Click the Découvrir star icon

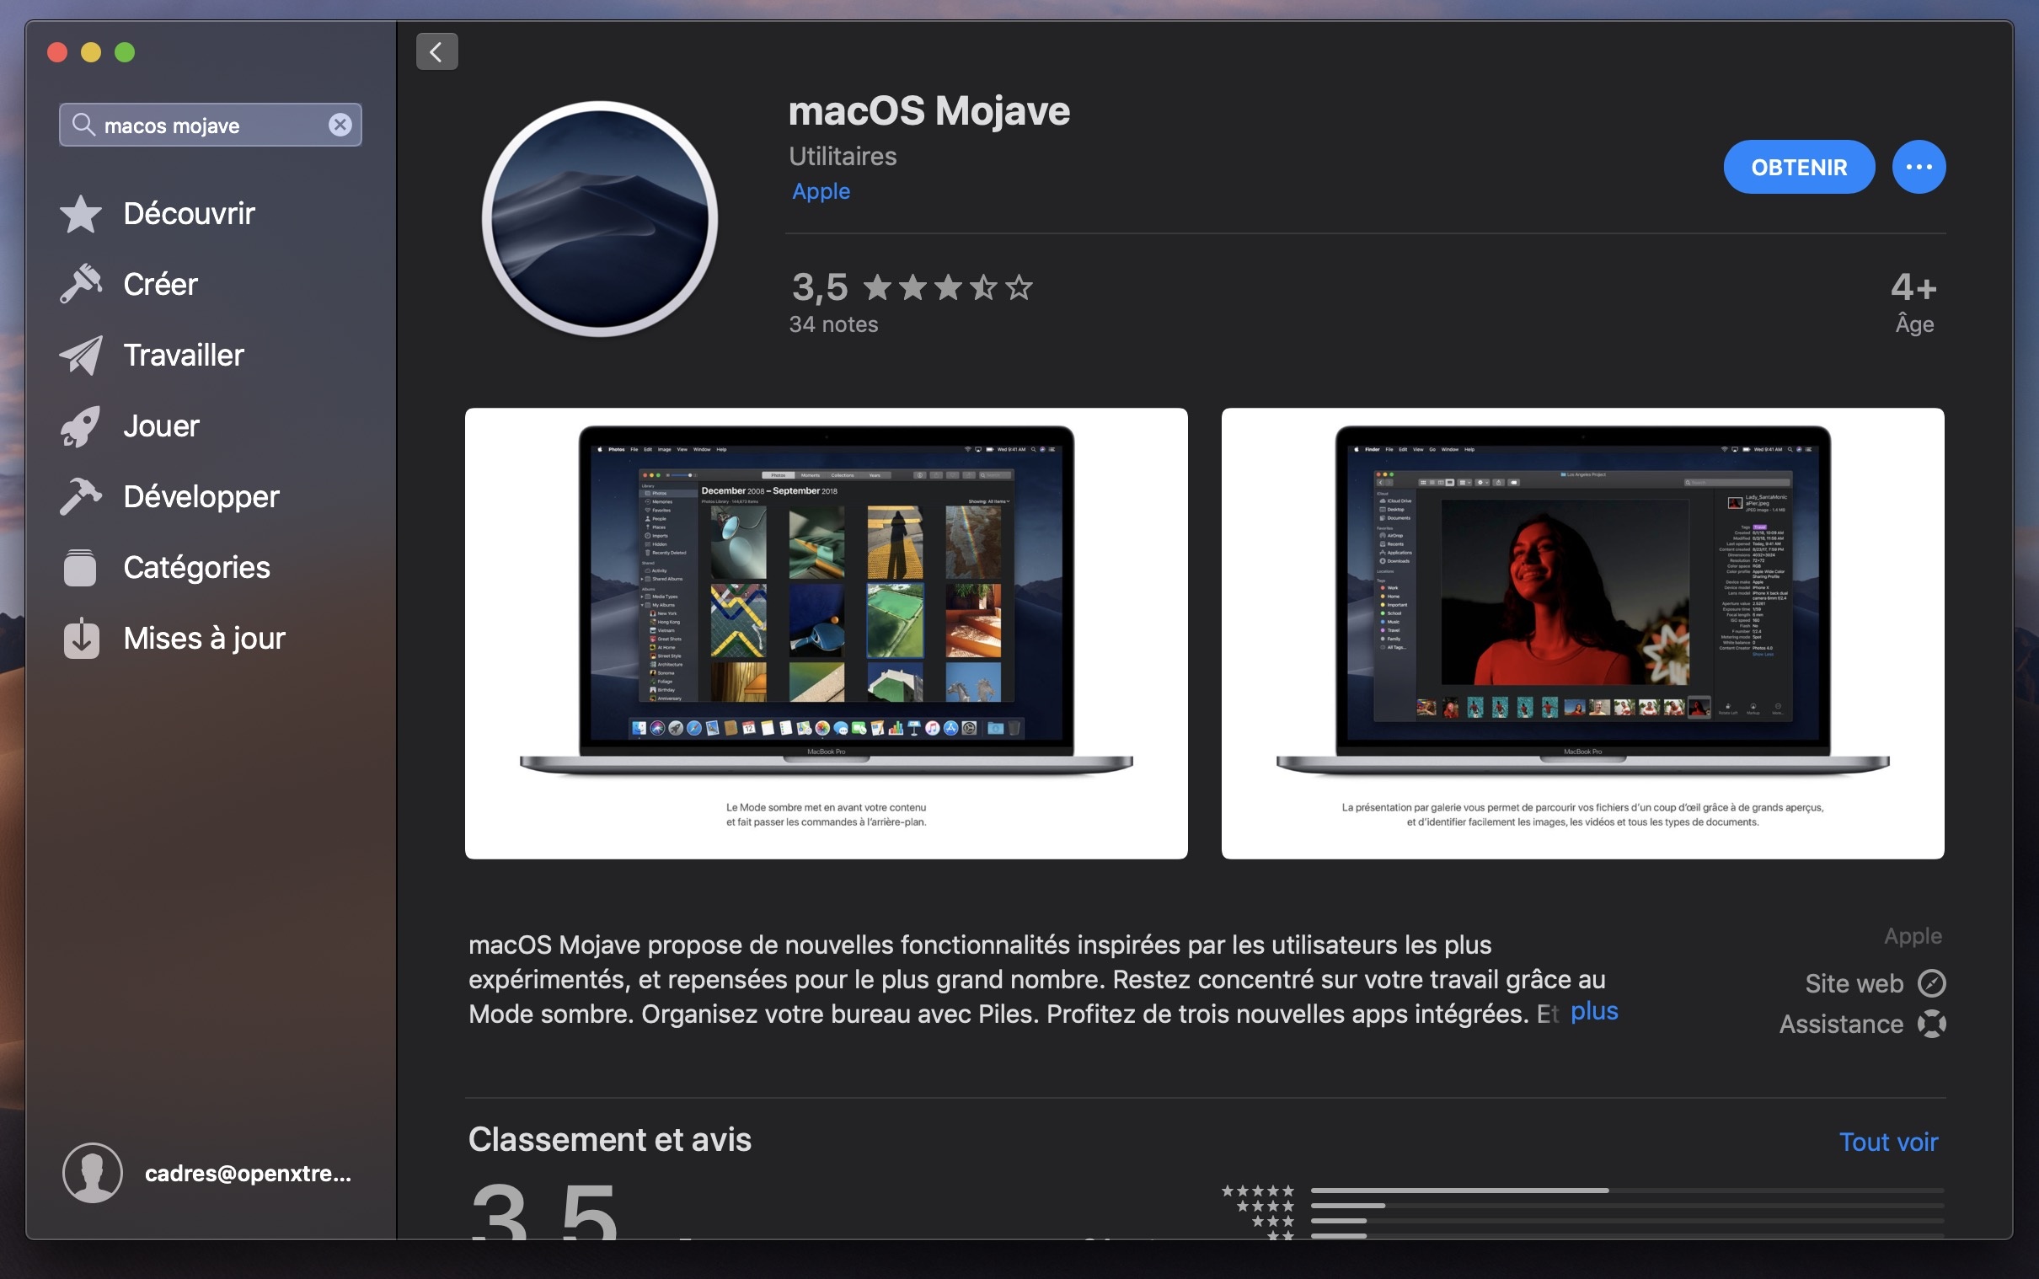(81, 214)
